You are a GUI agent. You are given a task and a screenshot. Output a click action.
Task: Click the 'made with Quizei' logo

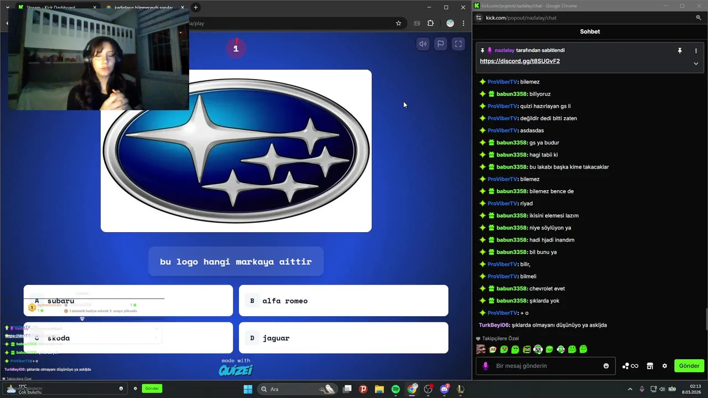(x=236, y=368)
